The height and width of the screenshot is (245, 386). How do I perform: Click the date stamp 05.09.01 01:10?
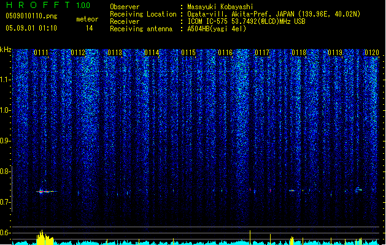click(31, 28)
